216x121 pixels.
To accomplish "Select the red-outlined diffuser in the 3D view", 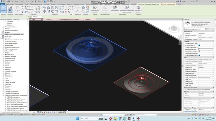I will click(141, 82).
